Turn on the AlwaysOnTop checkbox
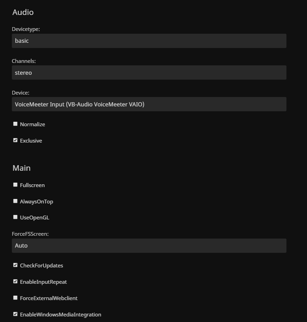Screen dimensions: 307x322 (15, 201)
